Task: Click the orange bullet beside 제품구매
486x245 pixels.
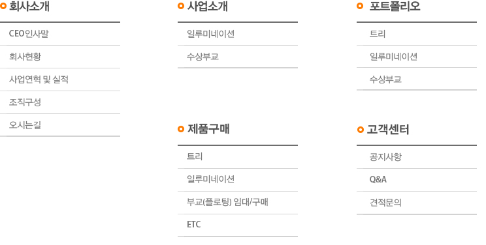Action: click(181, 129)
